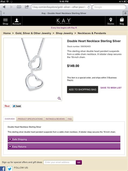Switch to Ratings & Reviews tab
Image resolution: width=128 pixels, height=171 pixels.
[x=55, y=119]
